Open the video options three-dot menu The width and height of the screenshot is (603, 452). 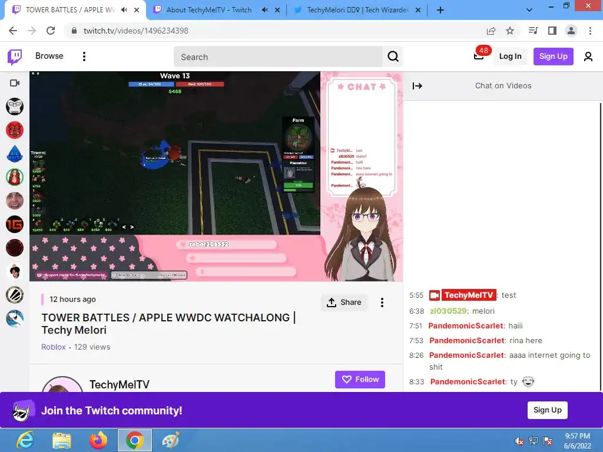click(382, 303)
